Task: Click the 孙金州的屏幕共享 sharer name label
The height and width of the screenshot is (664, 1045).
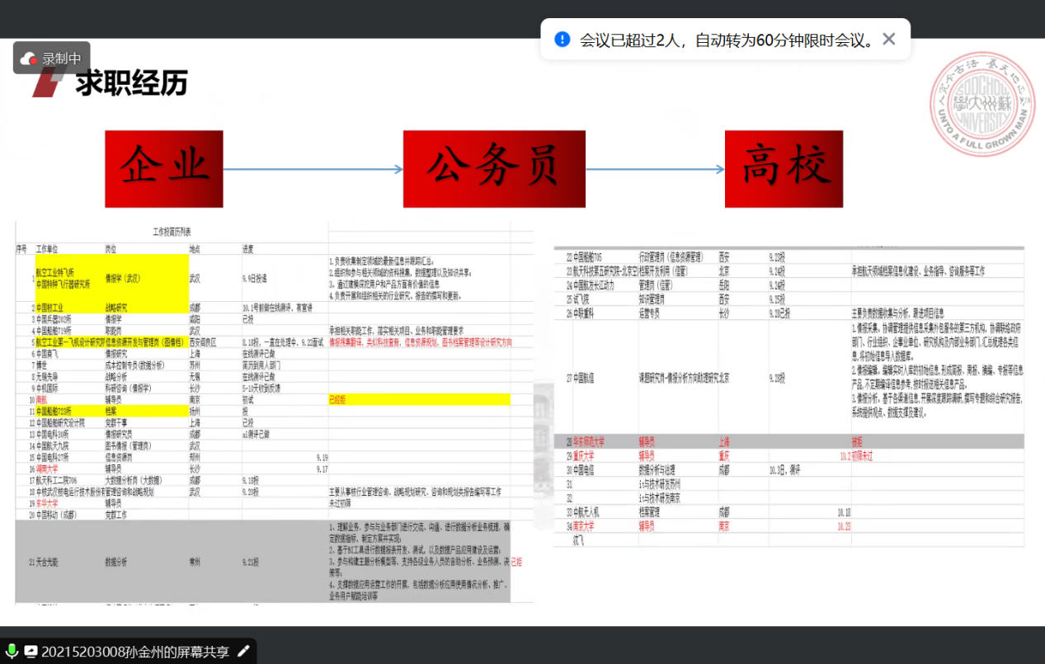Action: [x=135, y=651]
